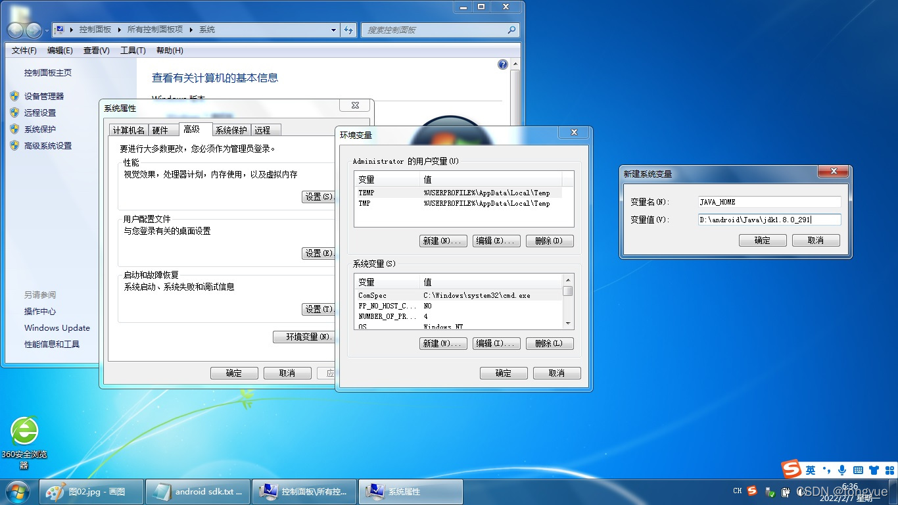898x505 pixels.
Task: Open 系统保护 sidebar link
Action: (x=40, y=130)
